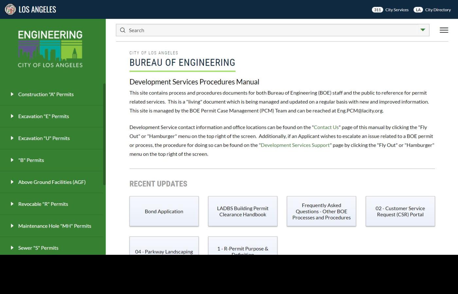Click the search magnifier icon
Image resolution: width=458 pixels, height=294 pixels.
[123, 30]
